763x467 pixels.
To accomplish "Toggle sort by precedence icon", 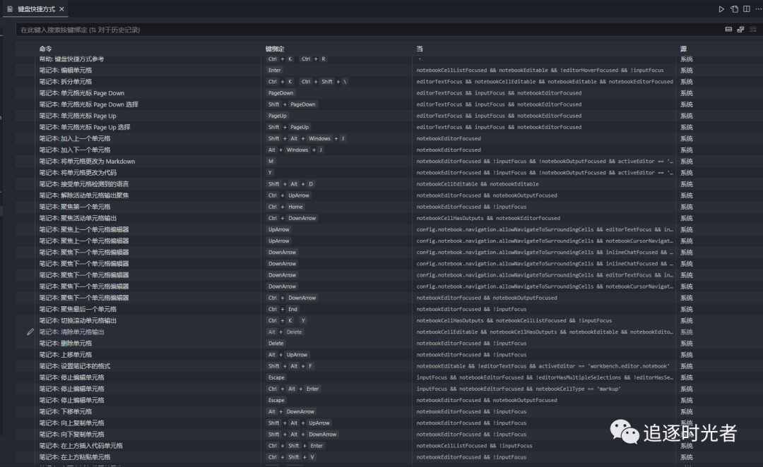I will point(740,30).
